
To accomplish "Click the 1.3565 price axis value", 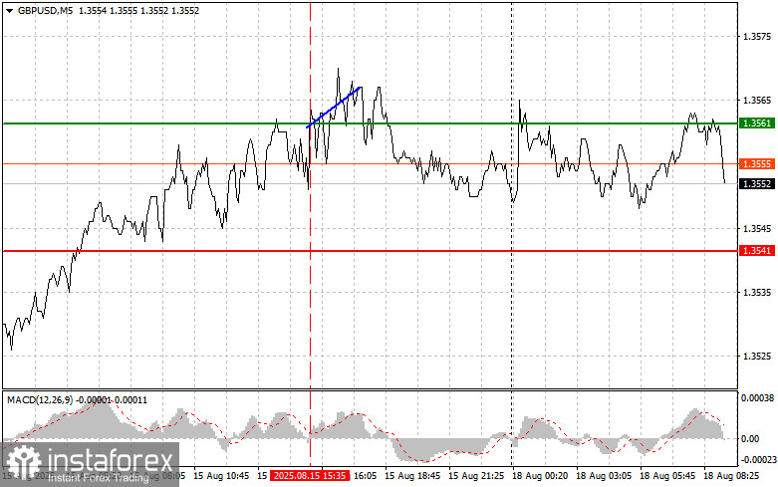I will [x=757, y=101].
